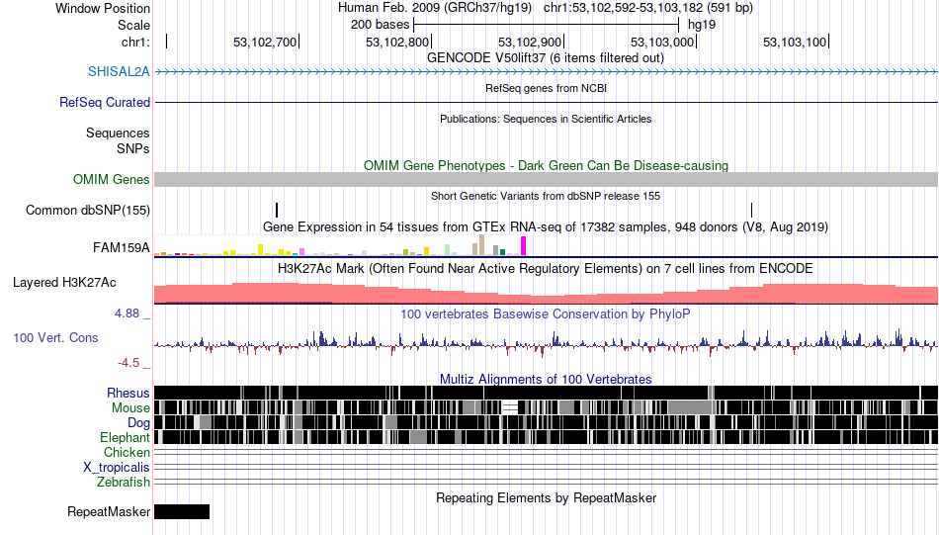
Task: Select the Rhesus alignment row label
Action: [x=128, y=393]
